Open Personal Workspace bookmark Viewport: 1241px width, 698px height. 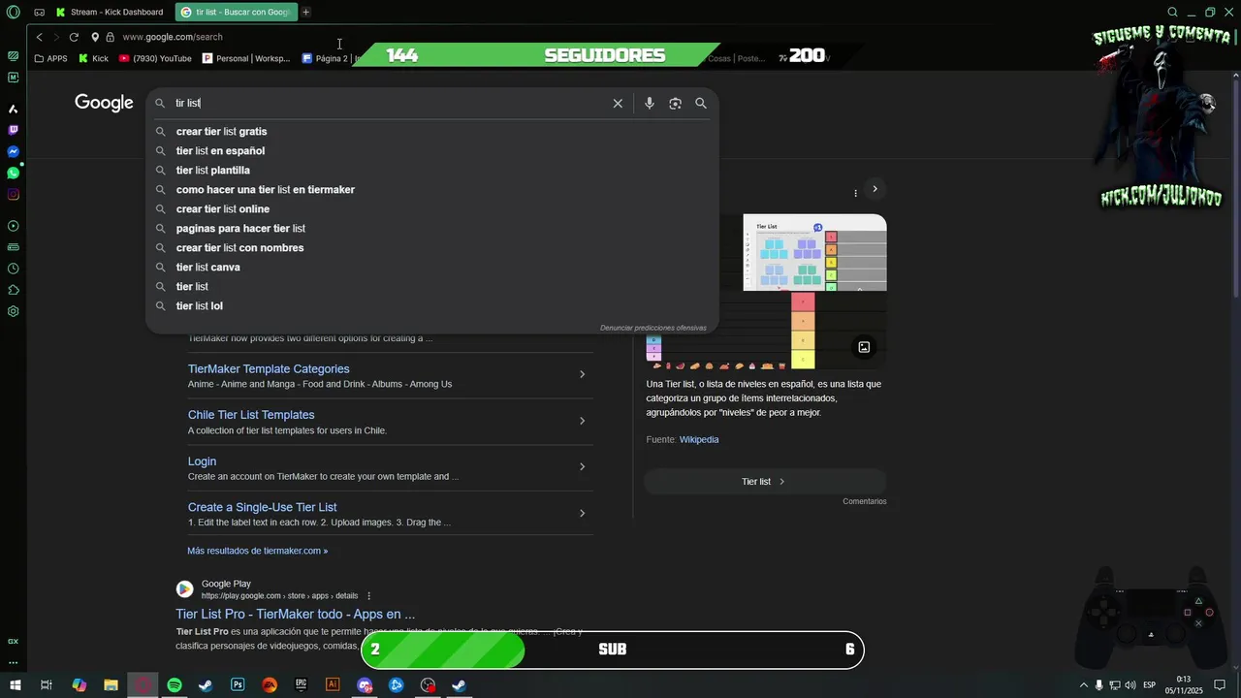tap(246, 58)
